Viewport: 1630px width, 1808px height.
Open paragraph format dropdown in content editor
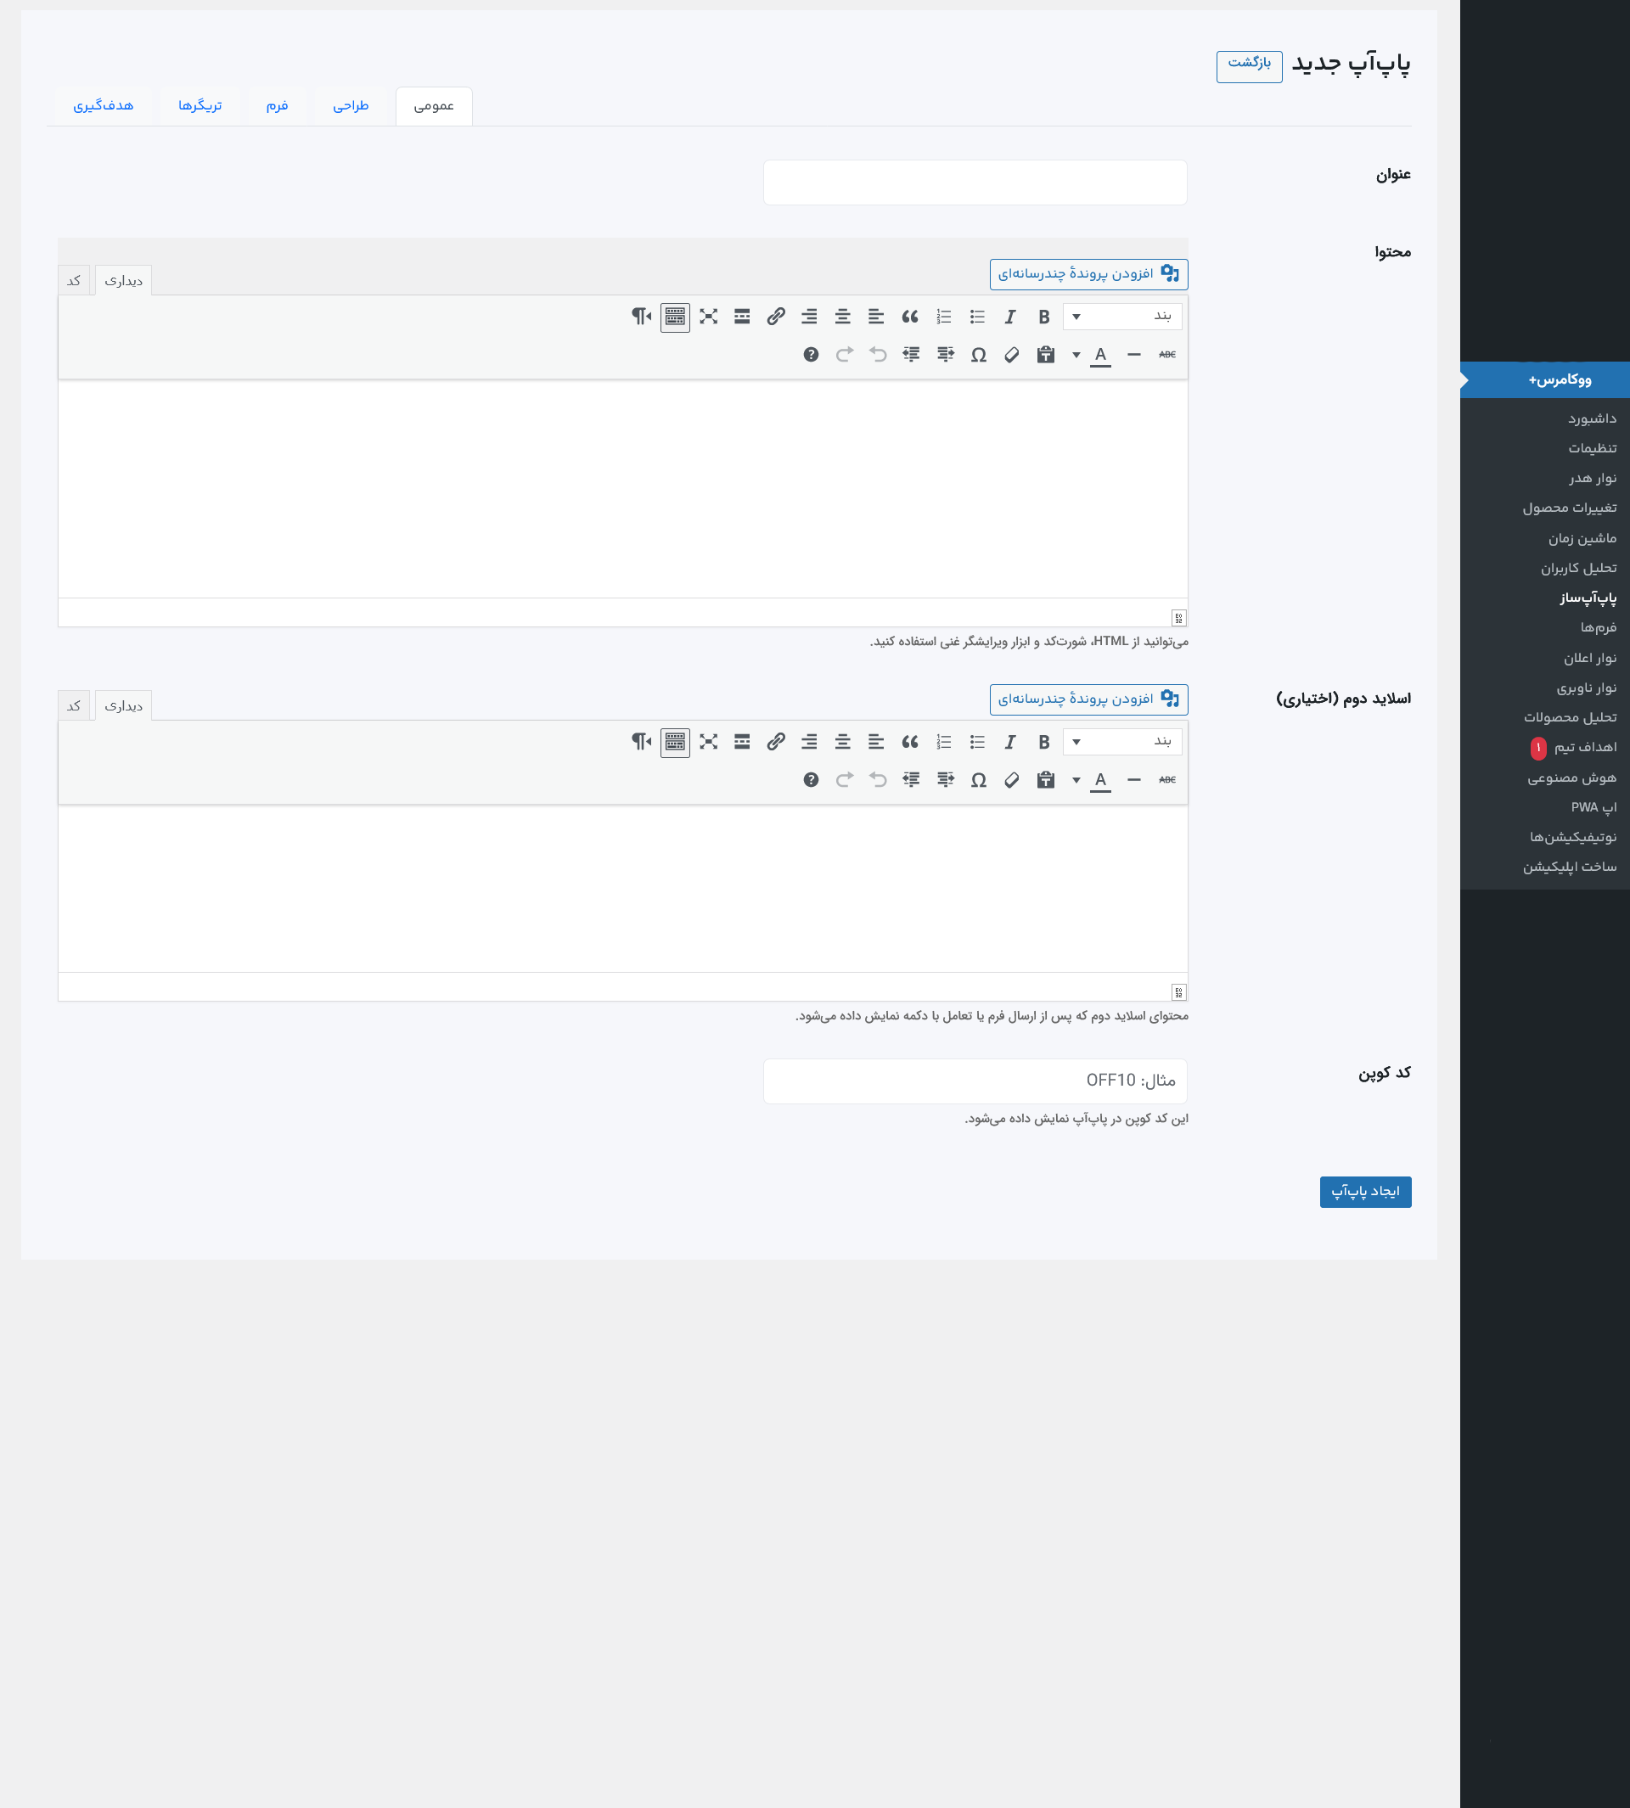tap(1122, 317)
